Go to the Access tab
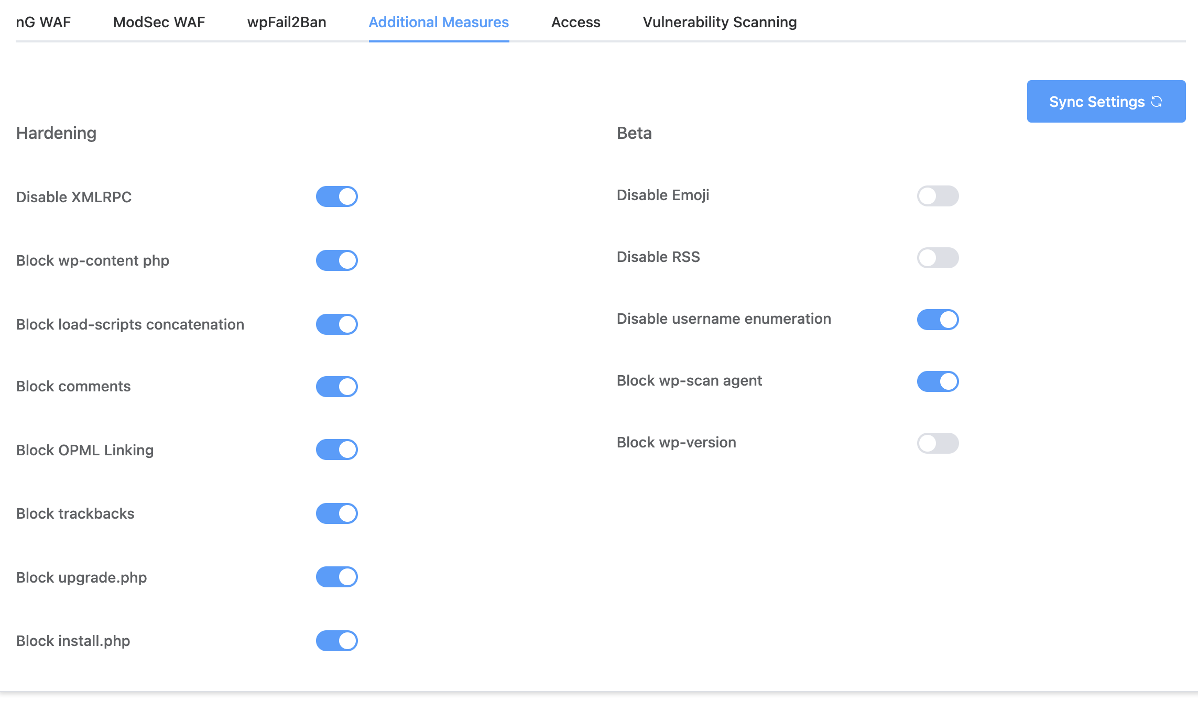 point(575,22)
